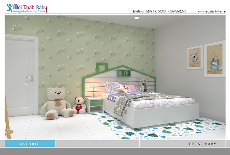Select the PHÒNG BABY label

pos(202,144)
